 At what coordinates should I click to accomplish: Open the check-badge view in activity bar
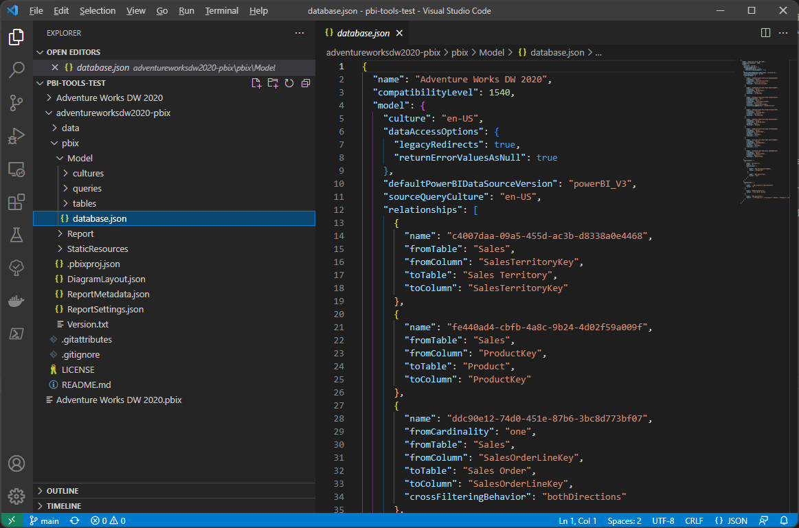16,268
